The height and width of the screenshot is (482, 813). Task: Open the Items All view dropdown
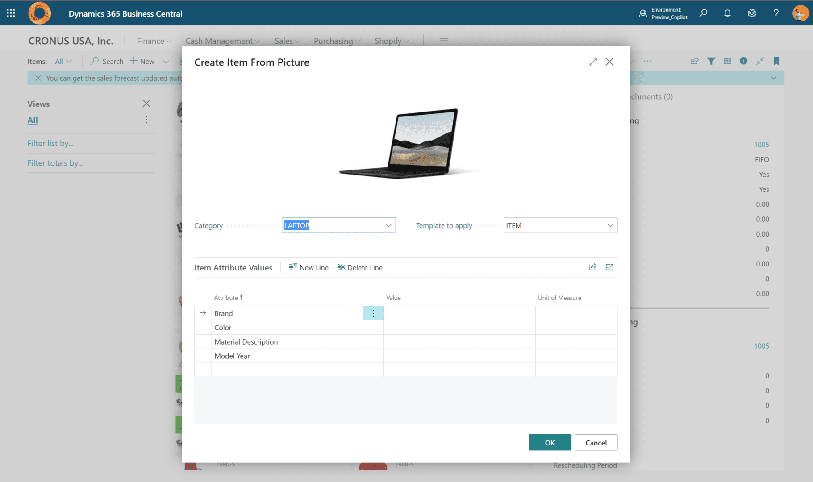pyautogui.click(x=63, y=61)
